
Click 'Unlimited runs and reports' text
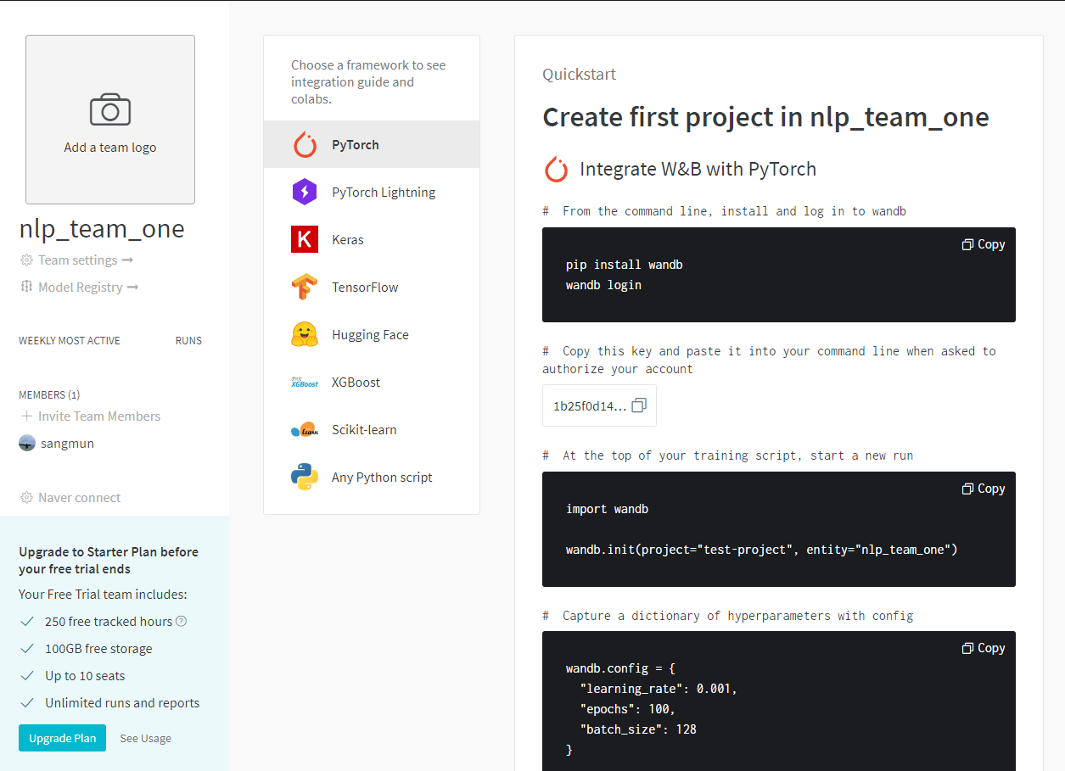(x=122, y=703)
